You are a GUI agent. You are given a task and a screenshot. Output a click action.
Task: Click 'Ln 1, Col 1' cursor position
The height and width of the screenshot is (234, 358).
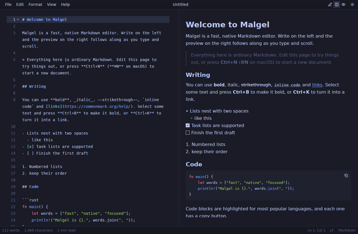[317, 230]
